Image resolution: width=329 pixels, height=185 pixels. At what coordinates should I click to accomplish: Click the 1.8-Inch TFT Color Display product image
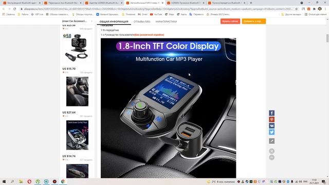[168, 108]
